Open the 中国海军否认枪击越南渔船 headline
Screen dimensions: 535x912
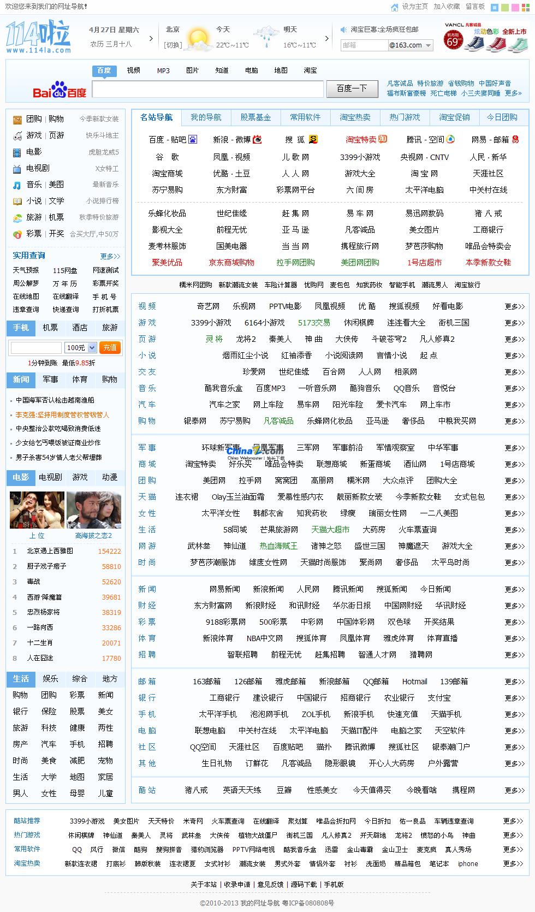click(55, 400)
